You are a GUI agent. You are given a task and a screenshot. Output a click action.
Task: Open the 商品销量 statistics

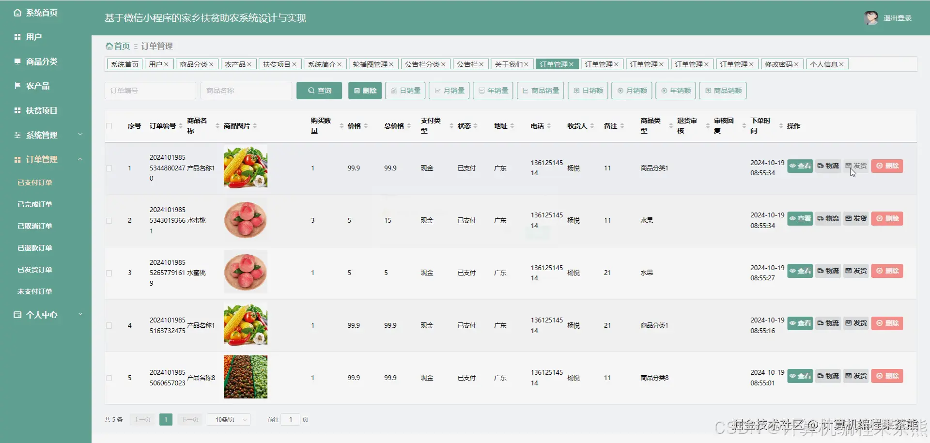[x=541, y=91]
